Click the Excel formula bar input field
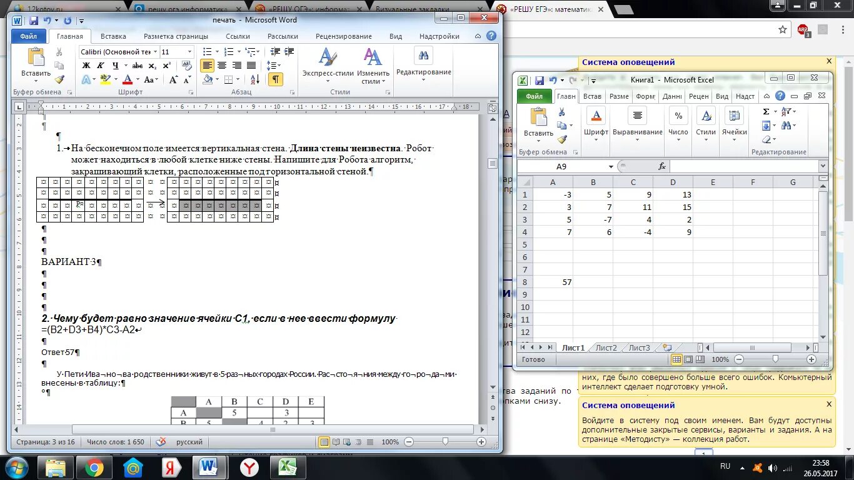Screen dimensions: 854x480 (x=743, y=166)
